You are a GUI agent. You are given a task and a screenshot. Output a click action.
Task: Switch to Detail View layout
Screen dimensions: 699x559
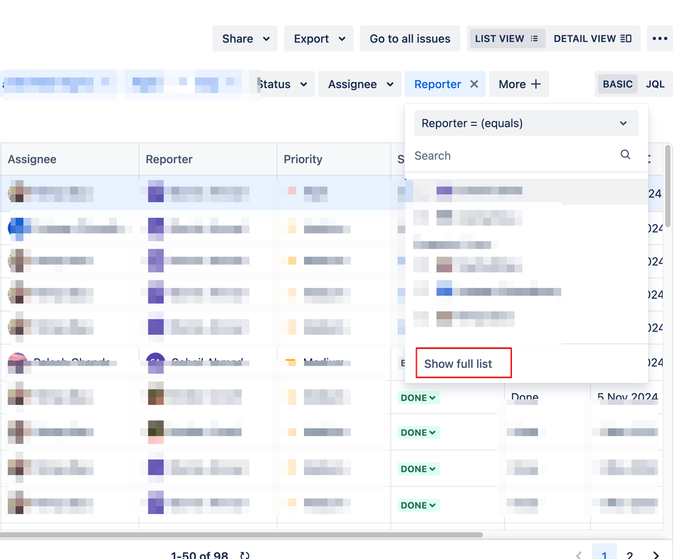593,39
